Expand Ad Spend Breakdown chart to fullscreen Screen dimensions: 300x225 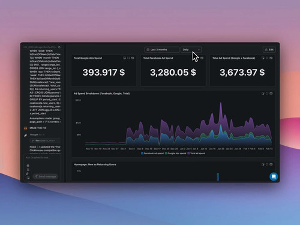(x=267, y=94)
